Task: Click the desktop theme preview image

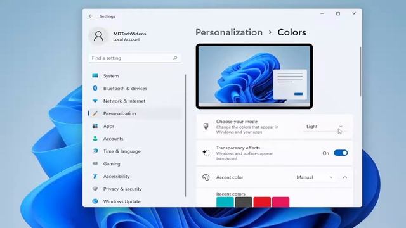Action: pos(254,76)
